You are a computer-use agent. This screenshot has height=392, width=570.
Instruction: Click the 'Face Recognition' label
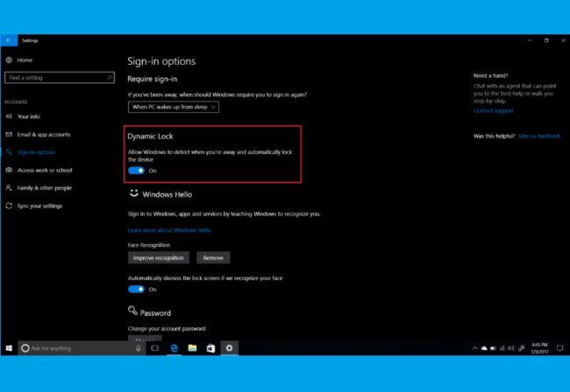149,245
